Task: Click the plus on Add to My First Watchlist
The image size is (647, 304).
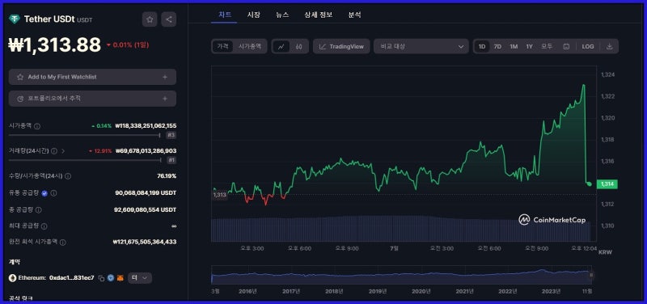Action: pyautogui.click(x=165, y=77)
